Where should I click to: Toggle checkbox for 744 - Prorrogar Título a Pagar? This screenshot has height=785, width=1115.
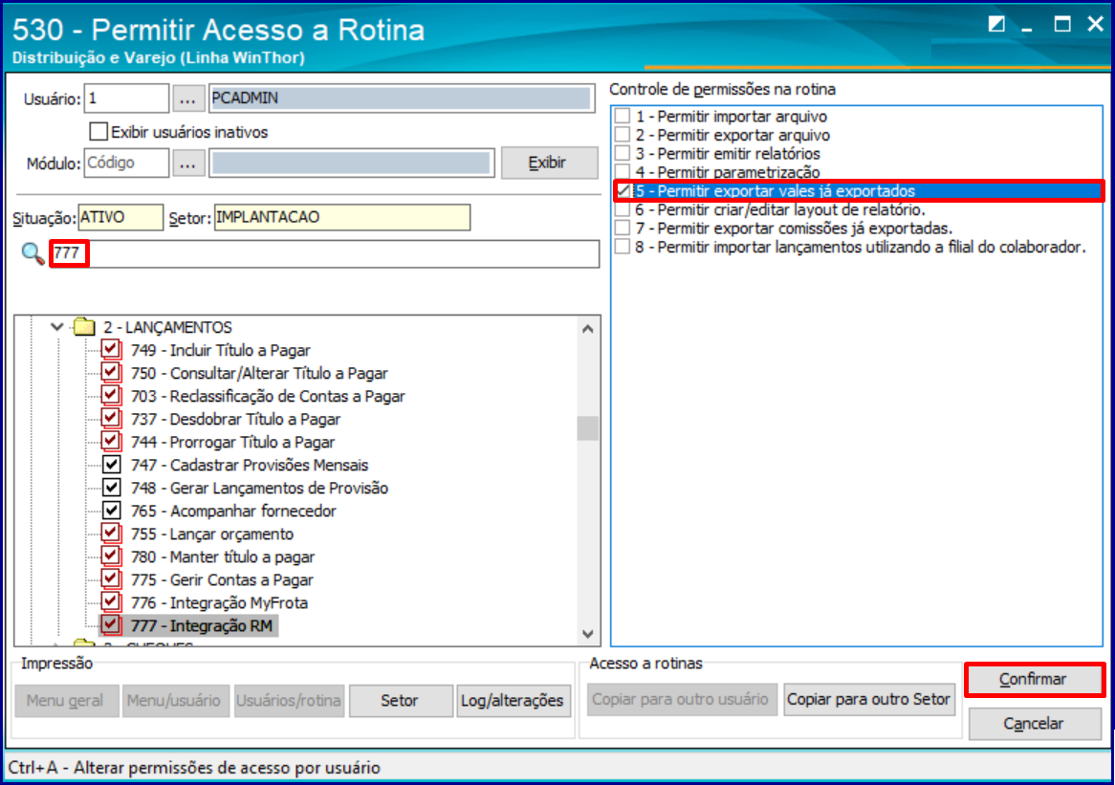click(x=111, y=441)
